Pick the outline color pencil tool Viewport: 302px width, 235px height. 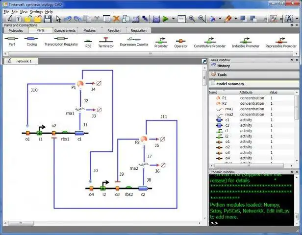coord(228,19)
